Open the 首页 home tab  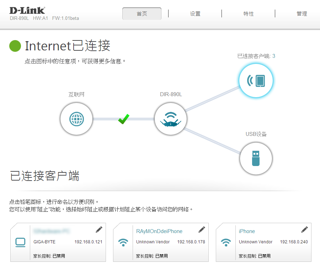tap(142, 13)
